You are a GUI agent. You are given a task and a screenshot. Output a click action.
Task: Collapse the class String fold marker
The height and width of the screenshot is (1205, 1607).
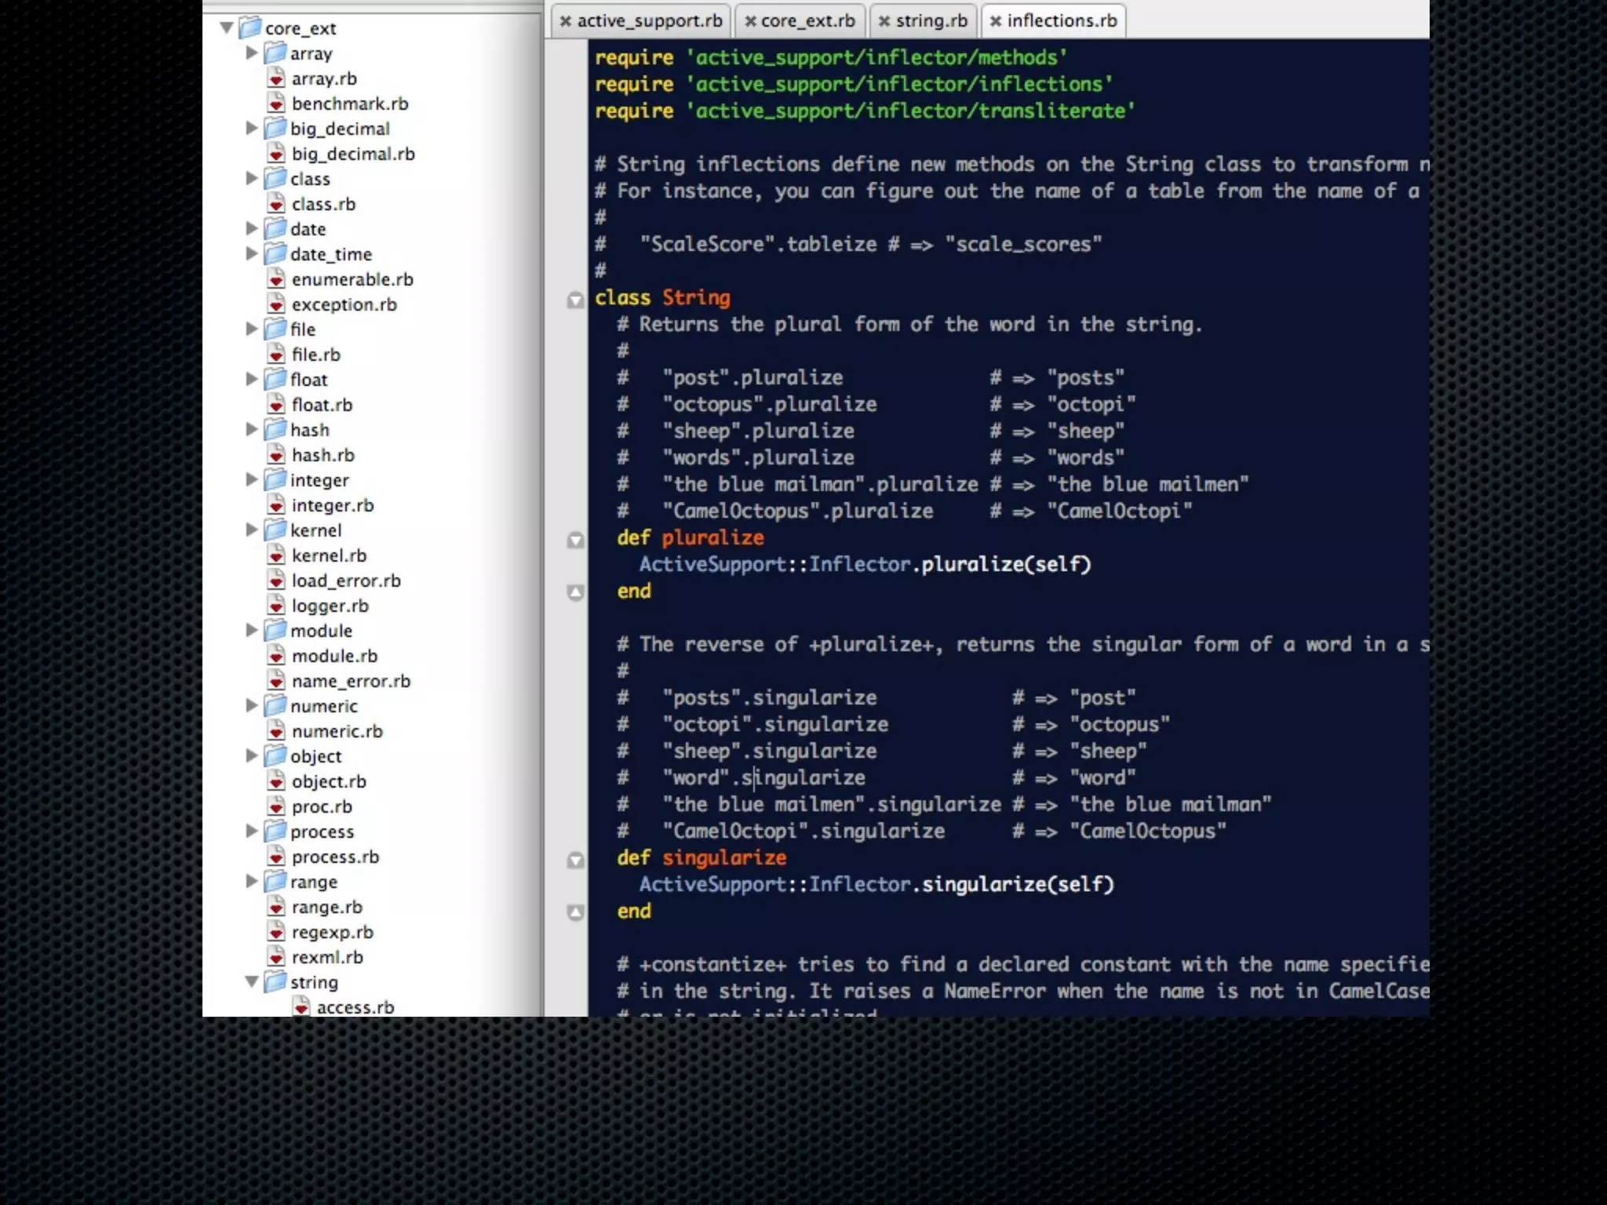pos(575,300)
